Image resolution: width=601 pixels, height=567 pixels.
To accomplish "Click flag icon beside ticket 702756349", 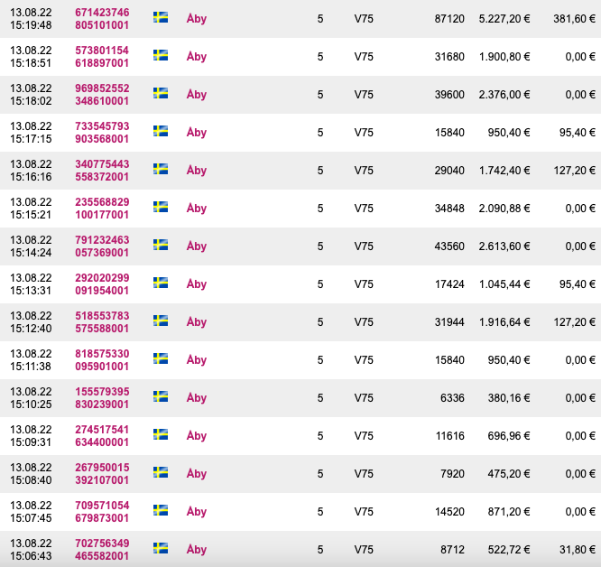I will pos(161,548).
